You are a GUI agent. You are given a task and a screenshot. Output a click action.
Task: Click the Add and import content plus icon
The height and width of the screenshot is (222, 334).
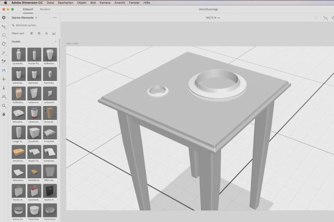click(x=4, y=18)
